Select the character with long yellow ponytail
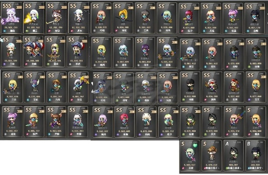Viewport: 268px width, 175px height. (x=123, y=18)
